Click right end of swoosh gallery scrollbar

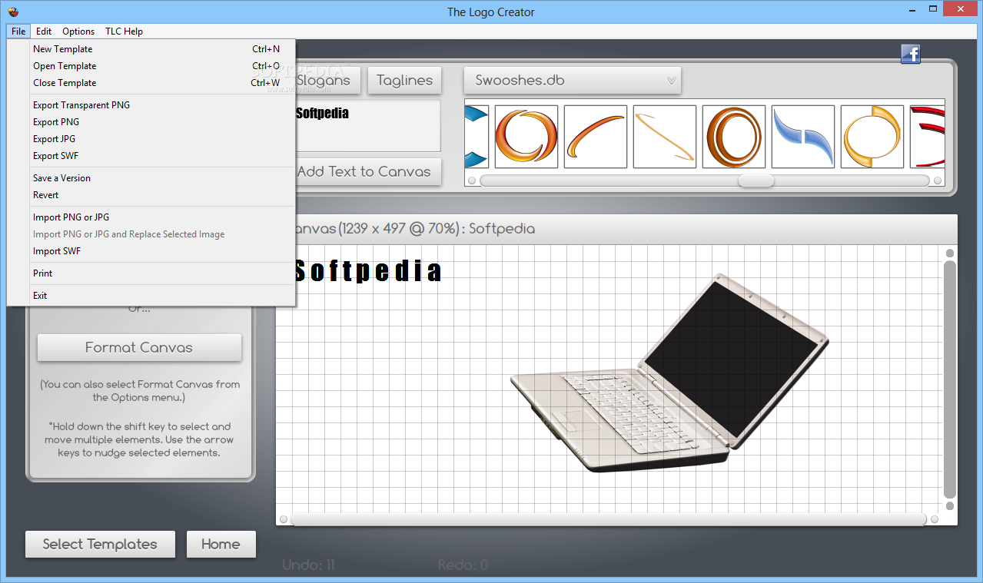[x=938, y=181]
